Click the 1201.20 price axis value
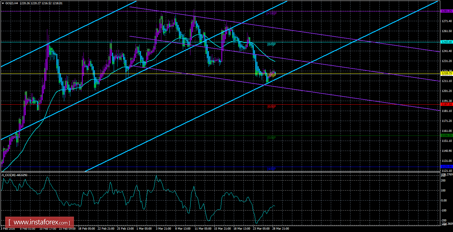 click(x=447, y=91)
